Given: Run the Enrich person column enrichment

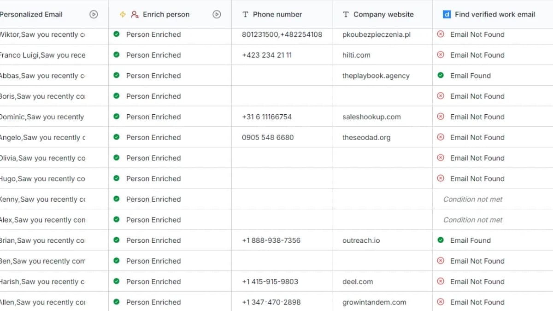Looking at the screenshot, I should [x=217, y=14].
